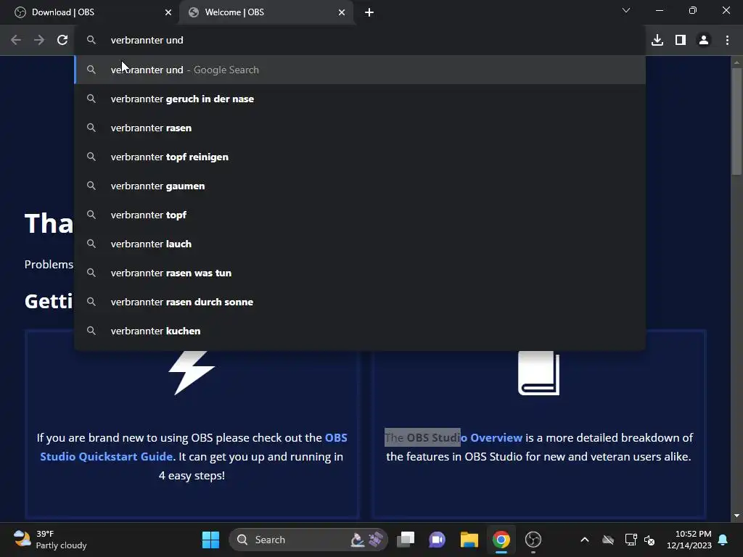The height and width of the screenshot is (557, 743).
Task: Open the OBS Studio Overview link
Action: [x=464, y=437]
